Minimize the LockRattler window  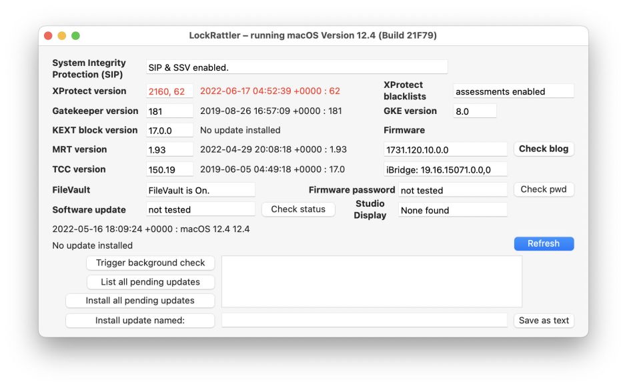point(62,35)
